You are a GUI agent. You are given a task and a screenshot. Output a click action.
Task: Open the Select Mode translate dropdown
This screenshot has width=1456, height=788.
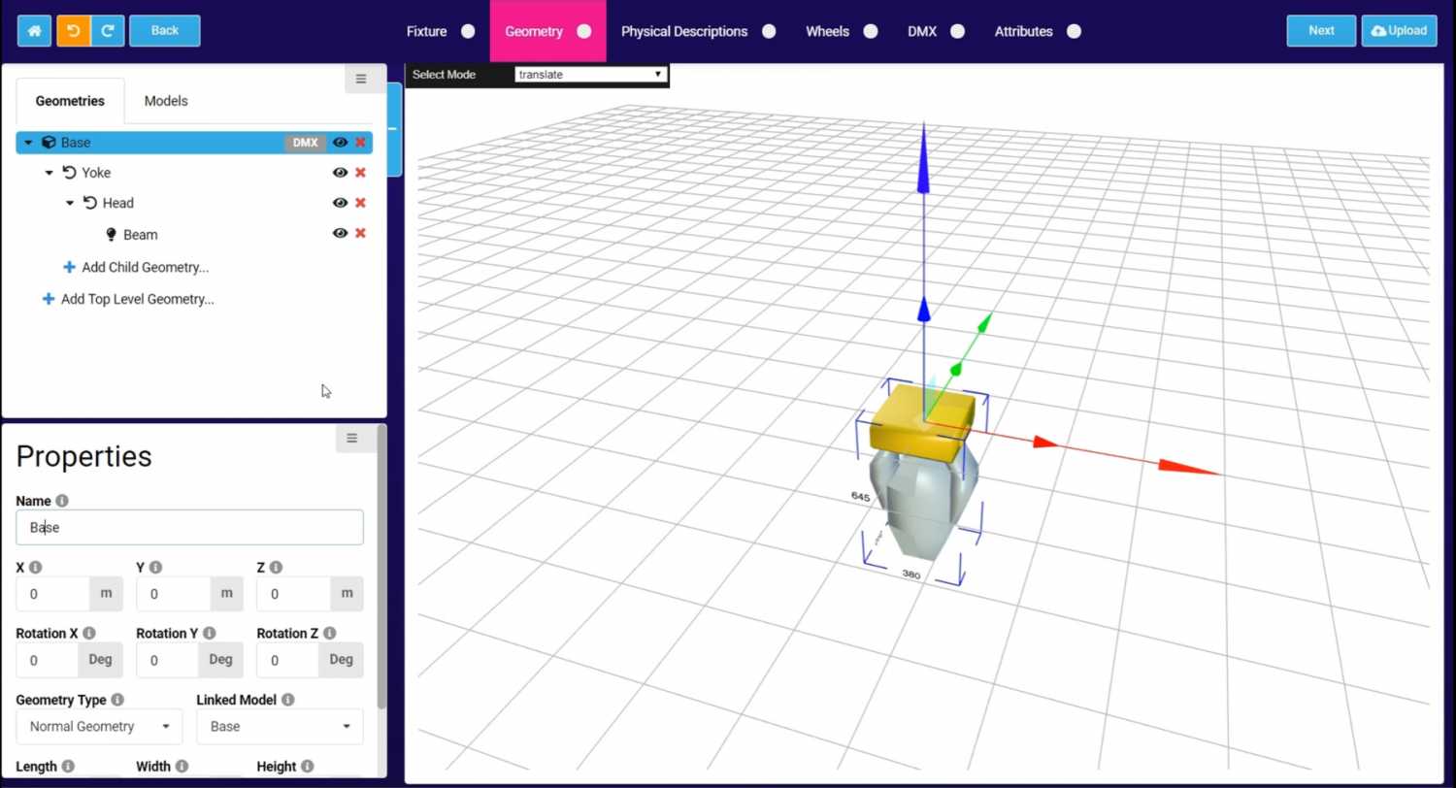pyautogui.click(x=589, y=74)
